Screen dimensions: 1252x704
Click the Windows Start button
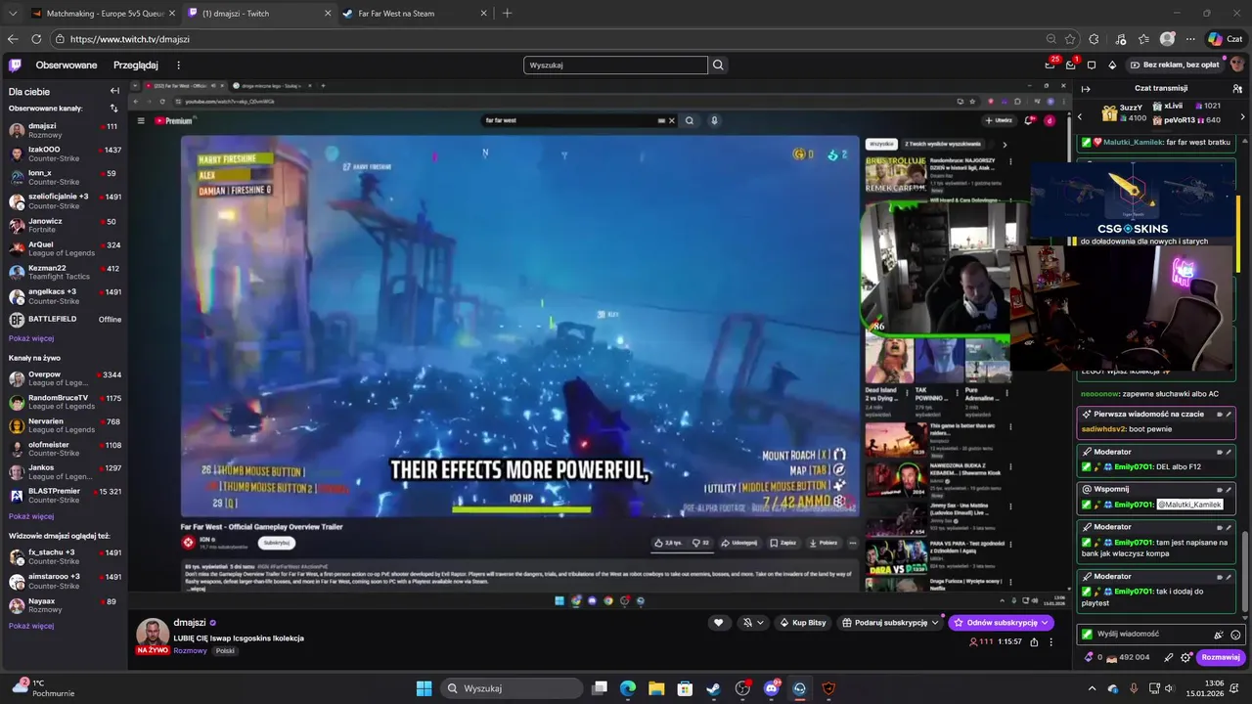[x=424, y=688]
